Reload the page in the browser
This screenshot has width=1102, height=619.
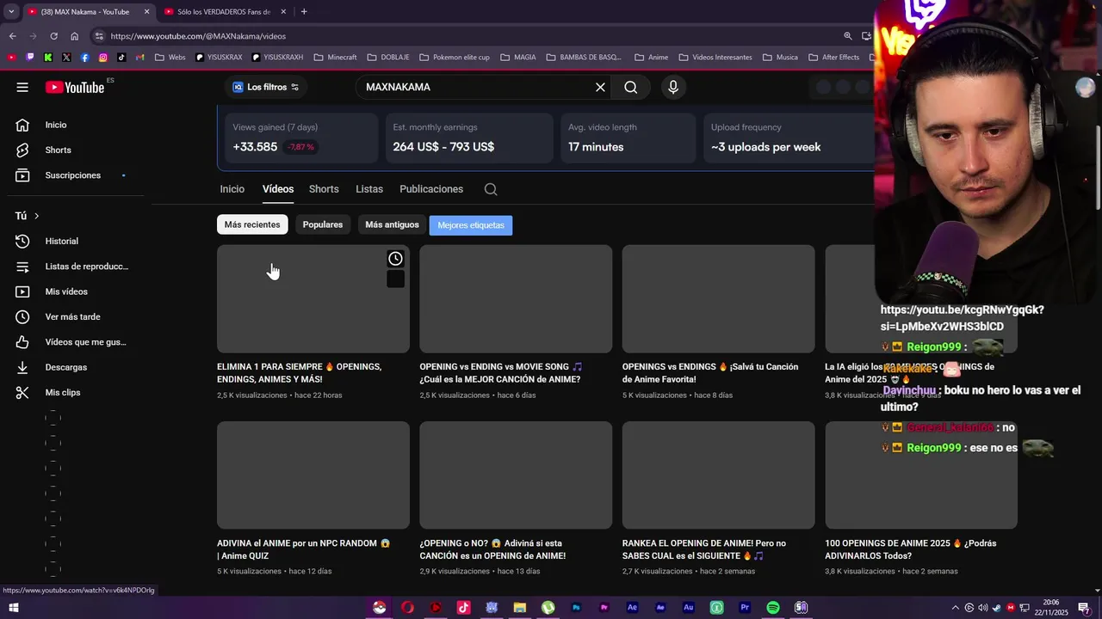click(53, 36)
